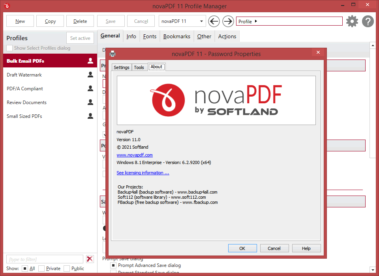The image size is (379, 276).
Task: Switch to the Settings tab in dialog
Action: (x=121, y=67)
